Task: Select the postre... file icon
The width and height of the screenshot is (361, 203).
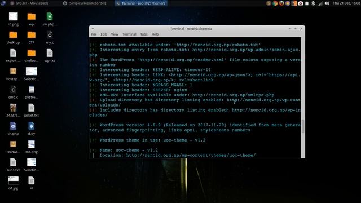Action: 32,90
